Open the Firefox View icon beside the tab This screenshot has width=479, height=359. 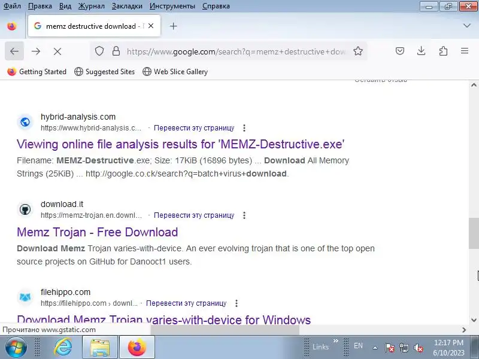point(12,26)
